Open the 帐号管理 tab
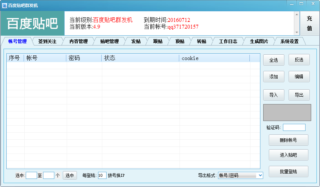This screenshot has height=187, width=320. click(17, 41)
